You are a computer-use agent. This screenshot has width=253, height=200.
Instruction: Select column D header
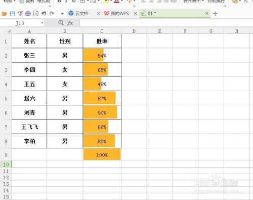tap(134, 31)
